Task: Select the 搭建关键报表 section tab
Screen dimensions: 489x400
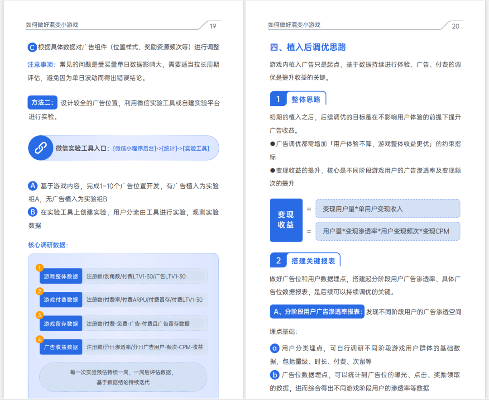Action: [x=313, y=261]
